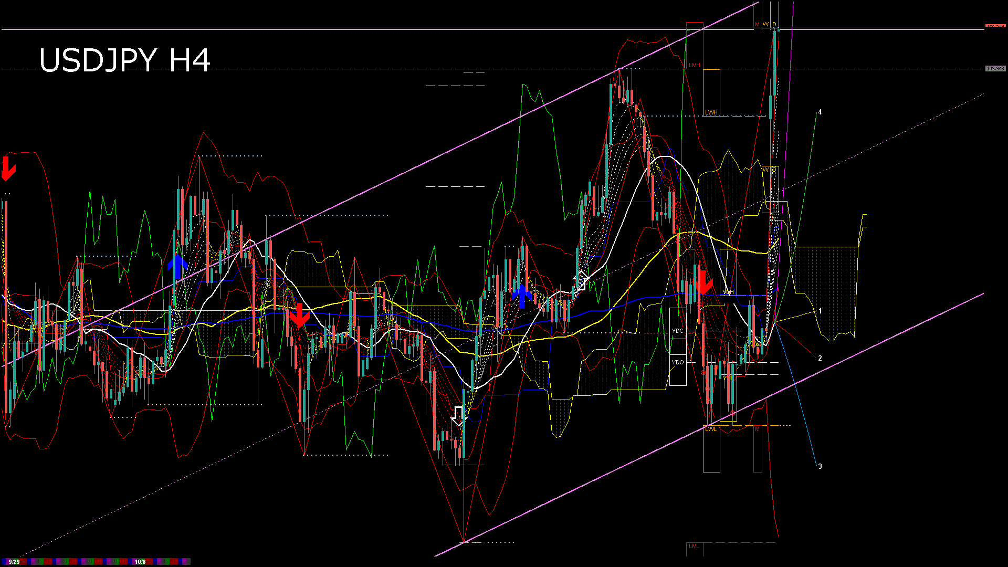
Task: Click the red price tag at top right
Action: click(995, 26)
